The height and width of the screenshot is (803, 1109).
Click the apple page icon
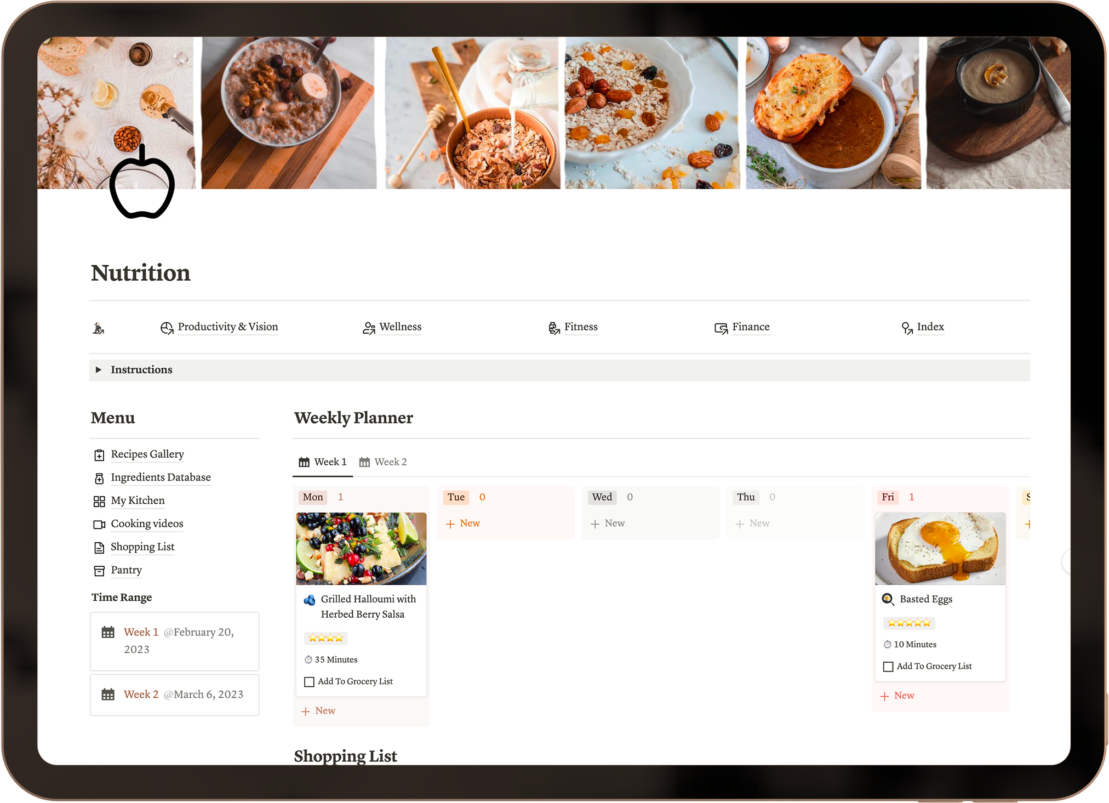click(142, 182)
